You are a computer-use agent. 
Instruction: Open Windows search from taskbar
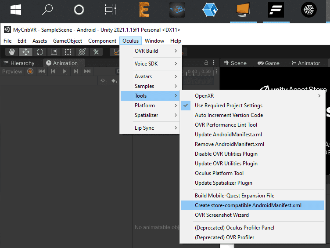tap(47, 10)
